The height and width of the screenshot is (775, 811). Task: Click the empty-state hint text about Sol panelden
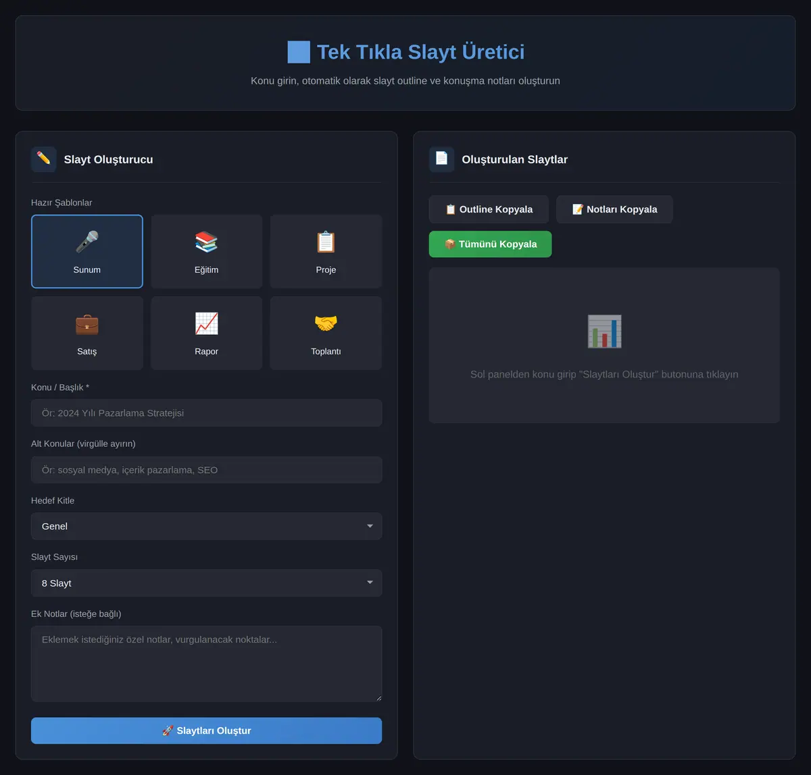[604, 374]
